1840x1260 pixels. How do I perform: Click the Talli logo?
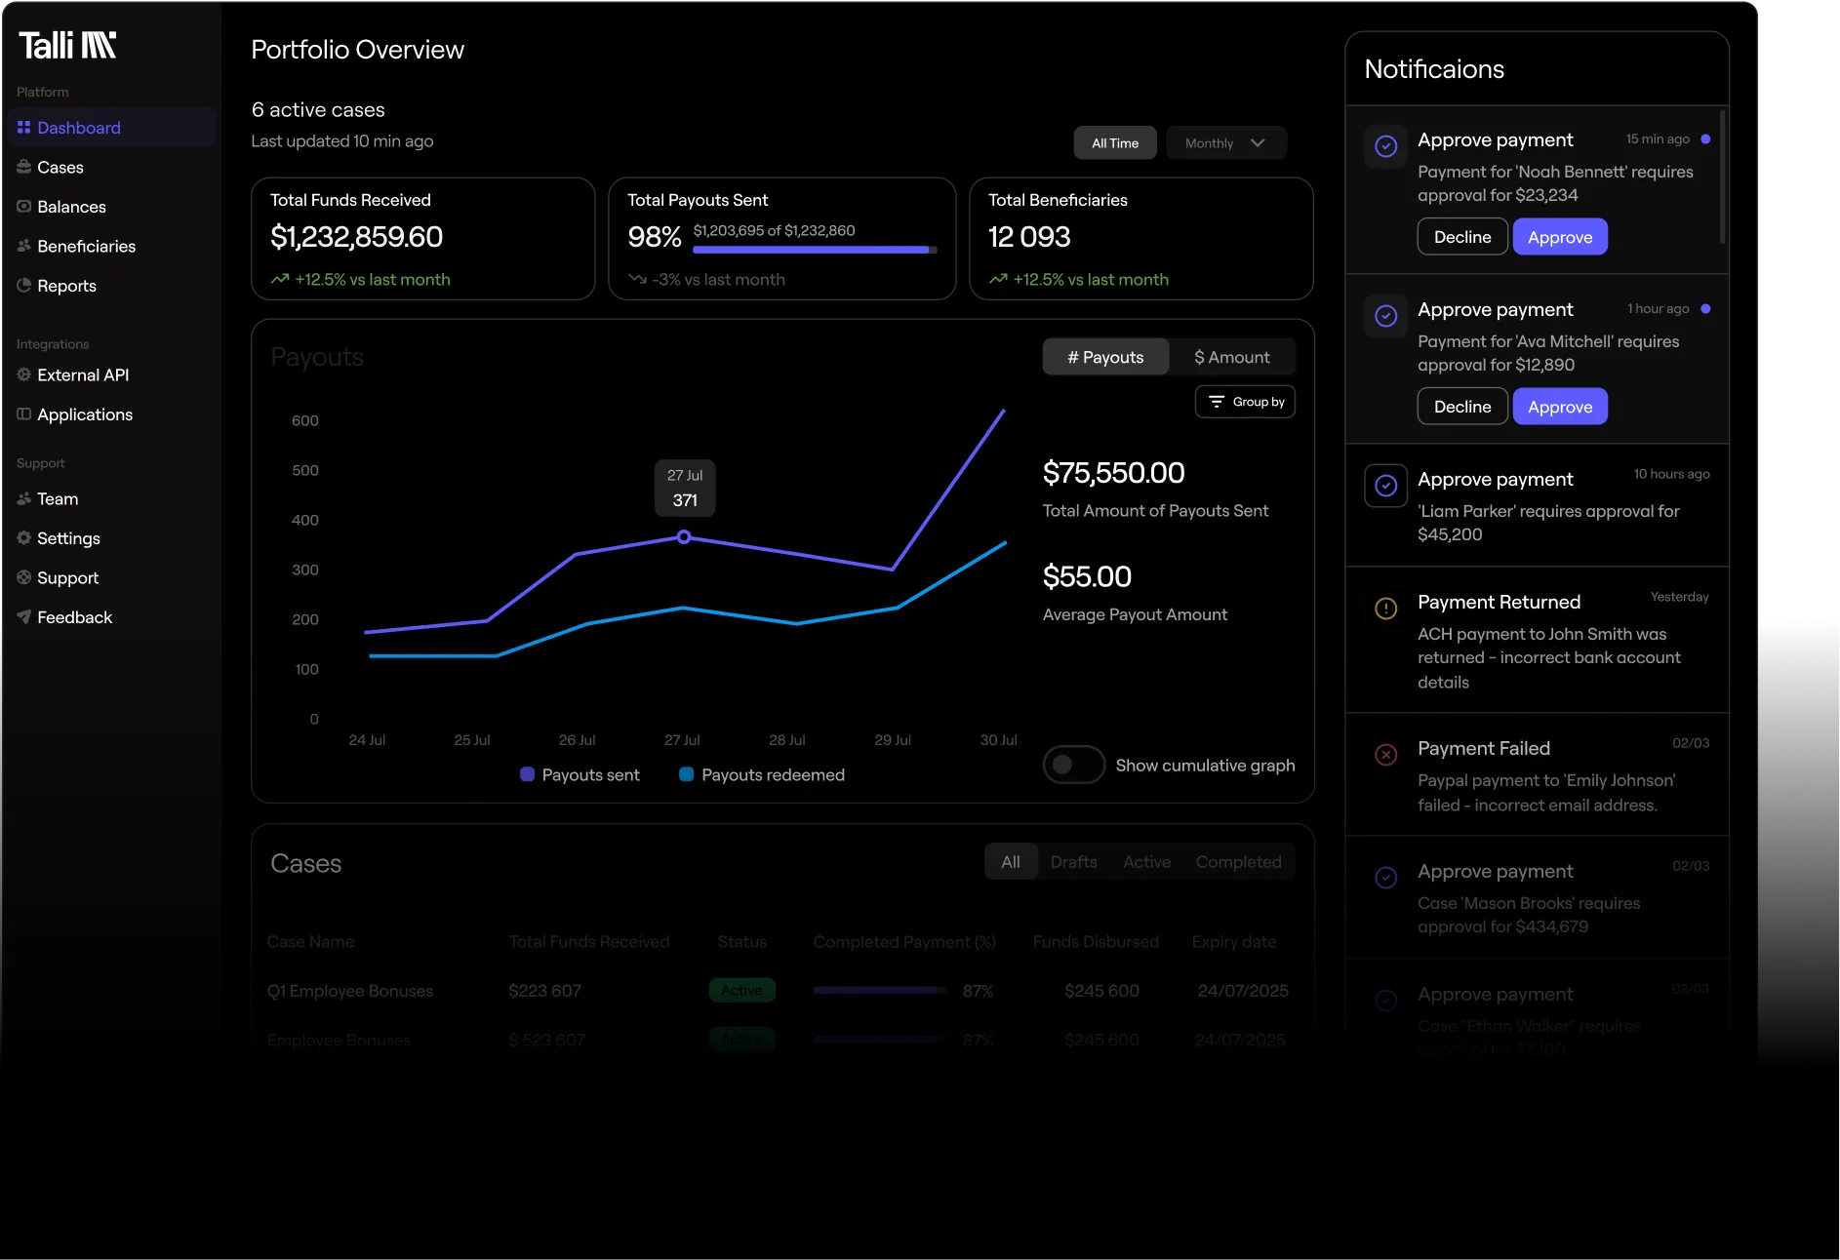pos(66,45)
